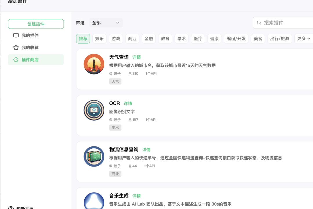This screenshot has width=313, height=209.
Task: Click the magnifier search icon
Action: [x=259, y=23]
